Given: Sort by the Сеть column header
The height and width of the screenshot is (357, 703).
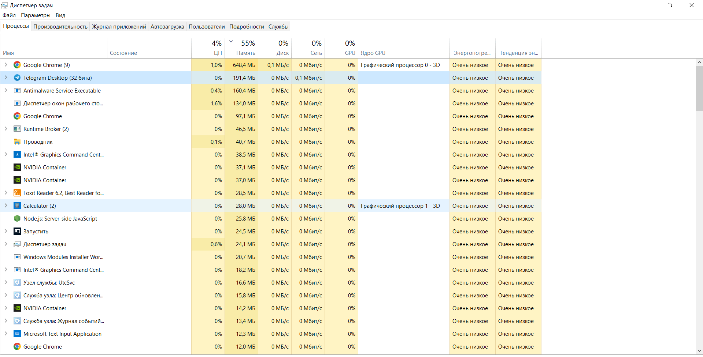Looking at the screenshot, I should click(308, 48).
